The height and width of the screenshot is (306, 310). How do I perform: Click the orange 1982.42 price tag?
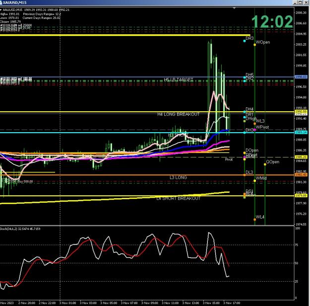pyautogui.click(x=301, y=175)
